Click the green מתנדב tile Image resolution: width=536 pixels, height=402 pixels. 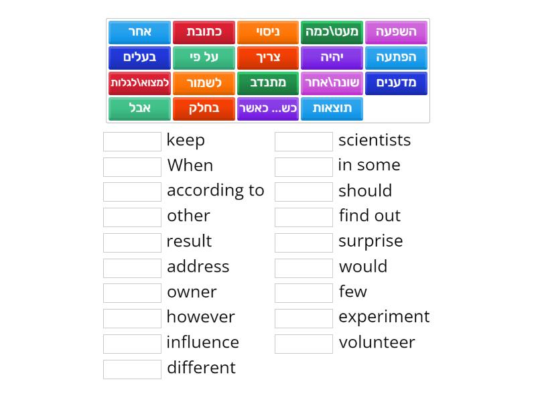coord(267,83)
